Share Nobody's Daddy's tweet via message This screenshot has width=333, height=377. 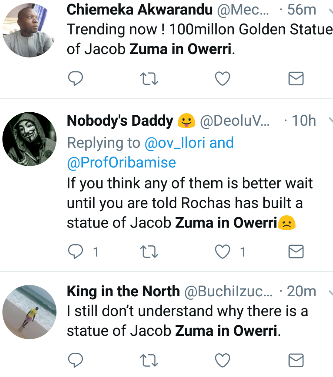(x=296, y=252)
